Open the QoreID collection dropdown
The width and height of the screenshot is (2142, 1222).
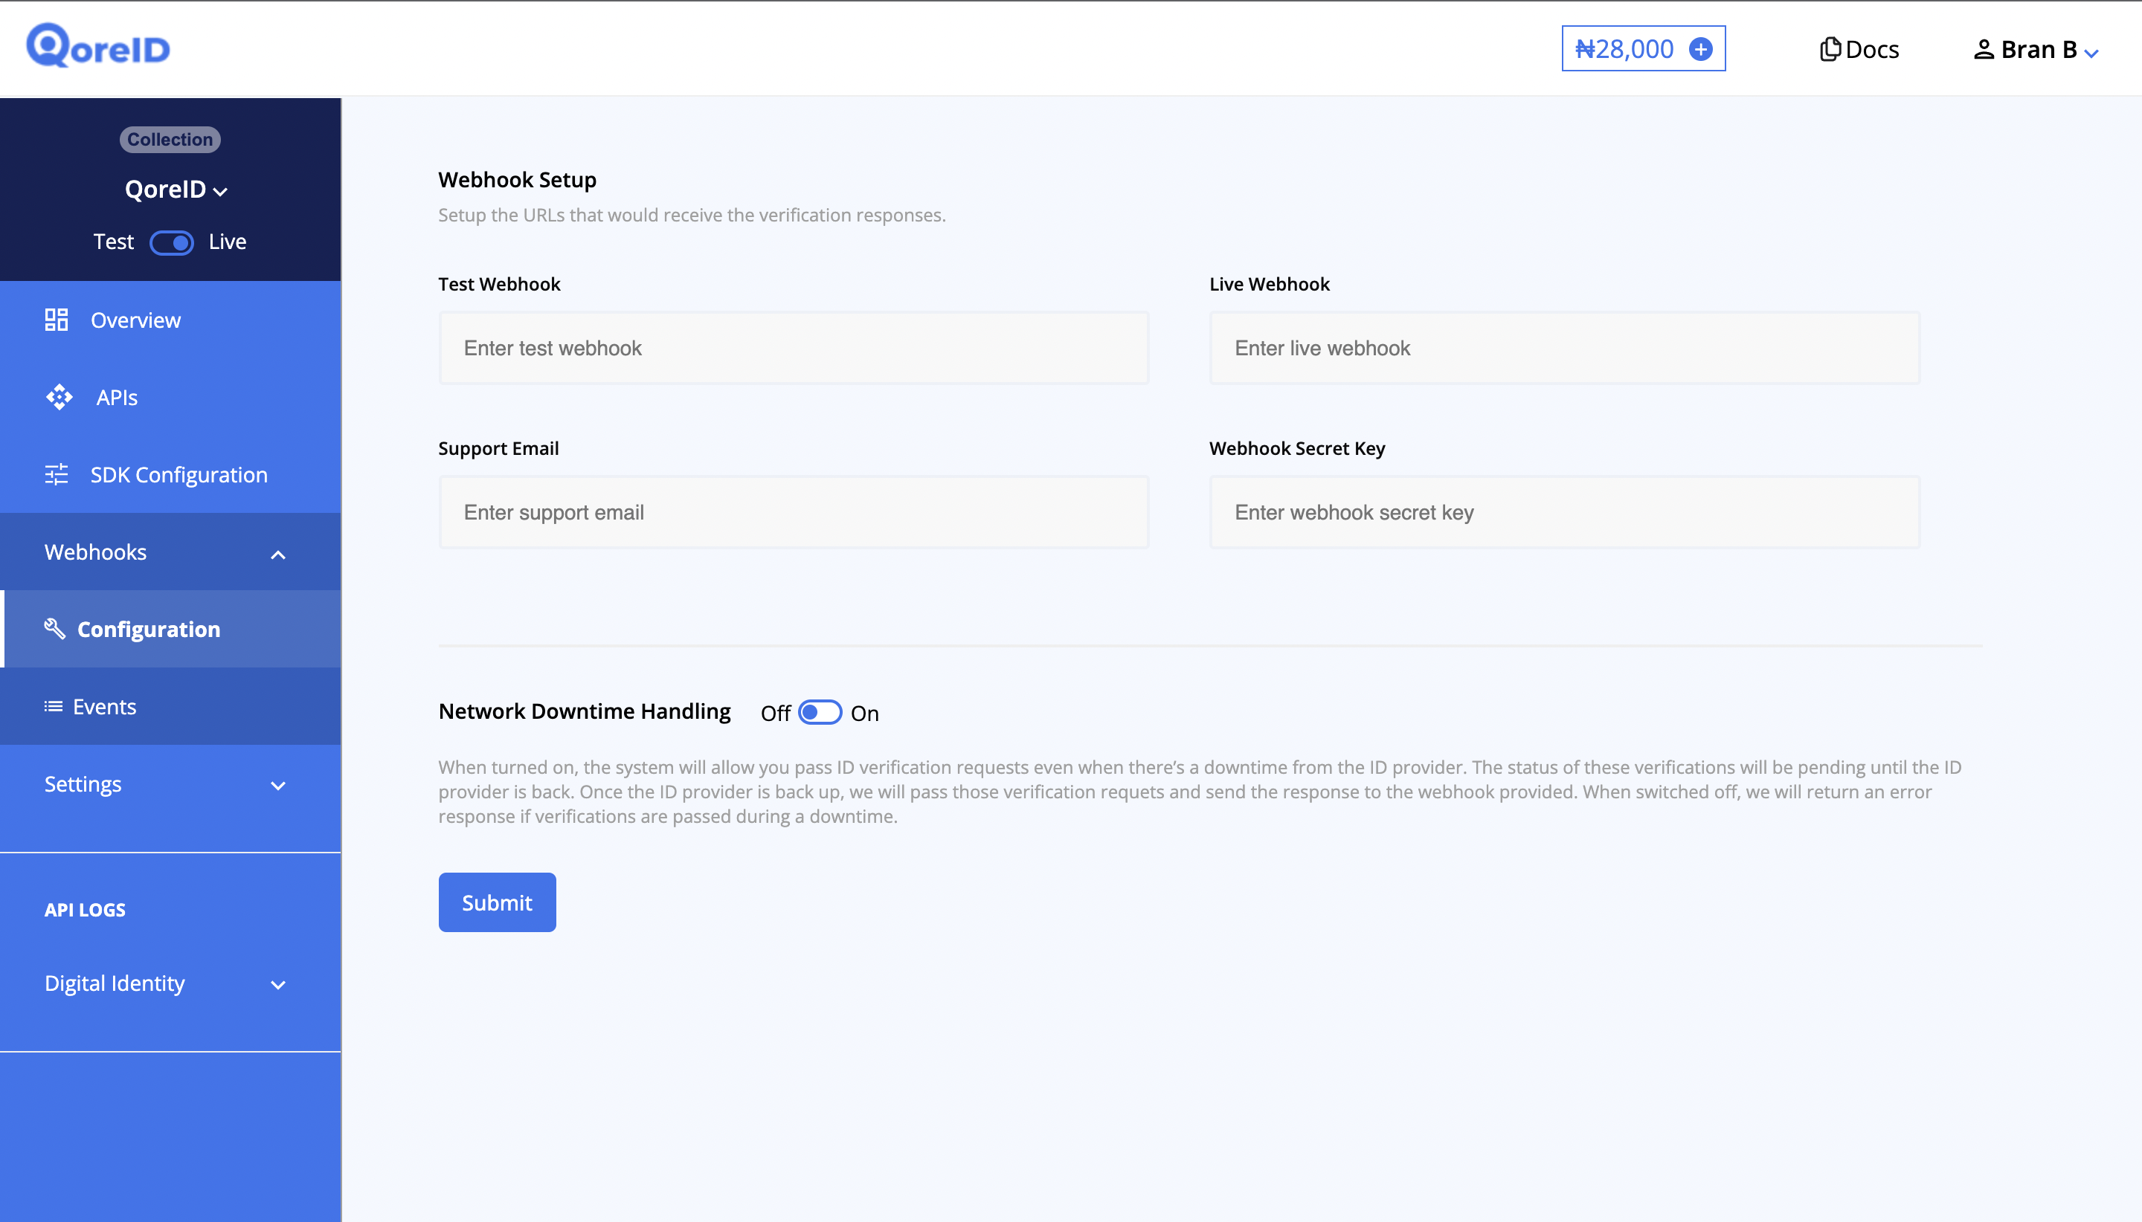click(x=176, y=190)
